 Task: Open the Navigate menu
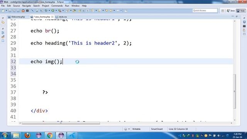(x=27, y=6)
